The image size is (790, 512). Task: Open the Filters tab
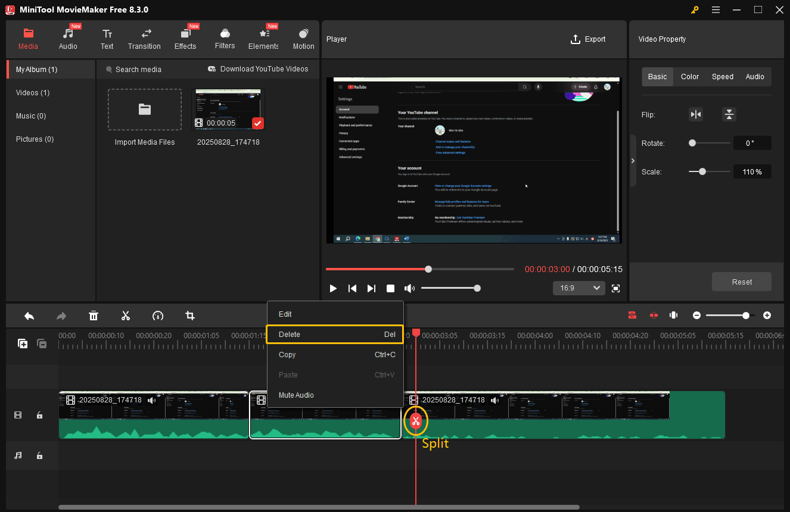(225, 39)
